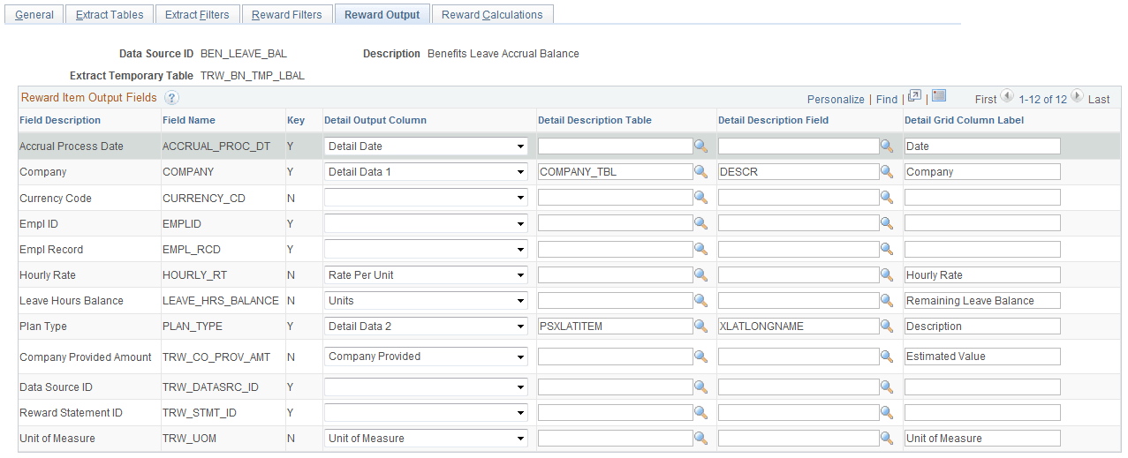
Task: Open Detail Data 1 output column dropdown
Action: pyautogui.click(x=427, y=171)
